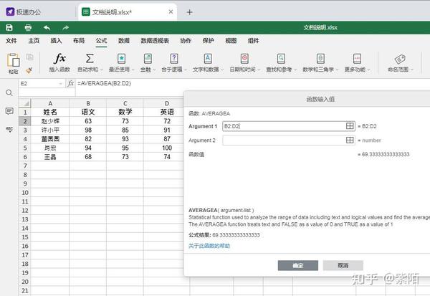Switch to the 数据透视表 tab
Screen dimensions: 430x296
tap(155, 41)
